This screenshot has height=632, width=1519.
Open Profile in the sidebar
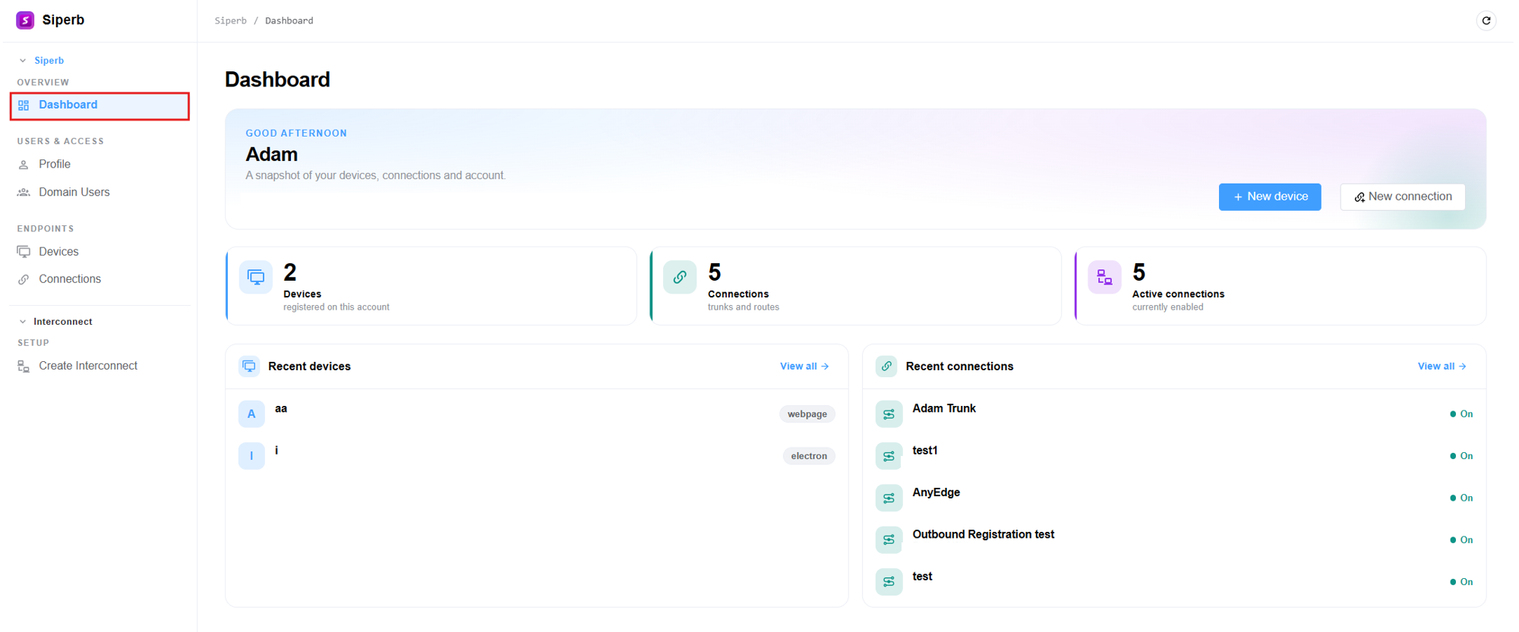[99, 165]
